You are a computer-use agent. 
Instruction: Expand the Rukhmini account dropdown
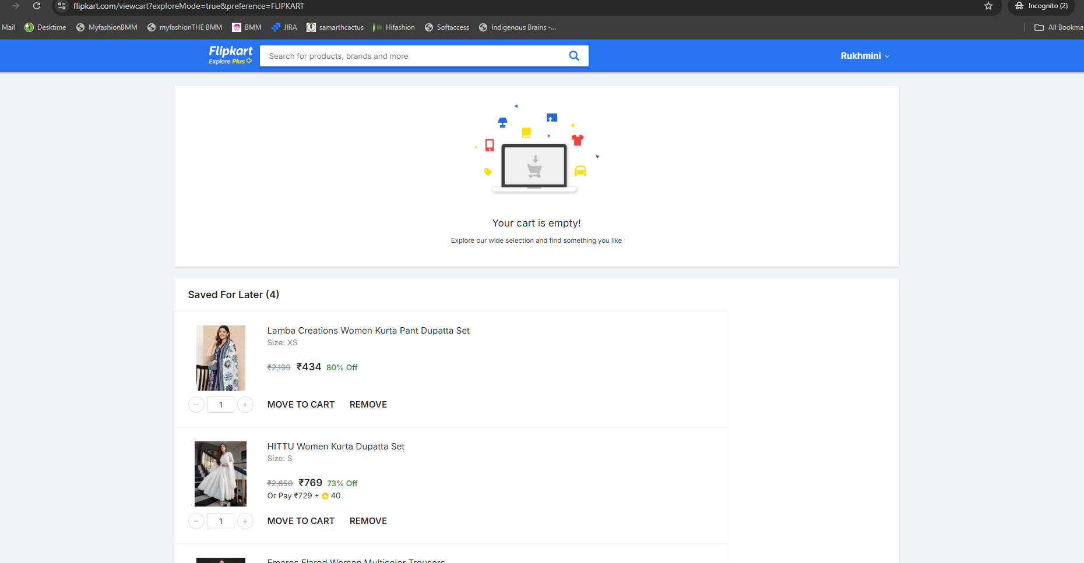click(865, 56)
